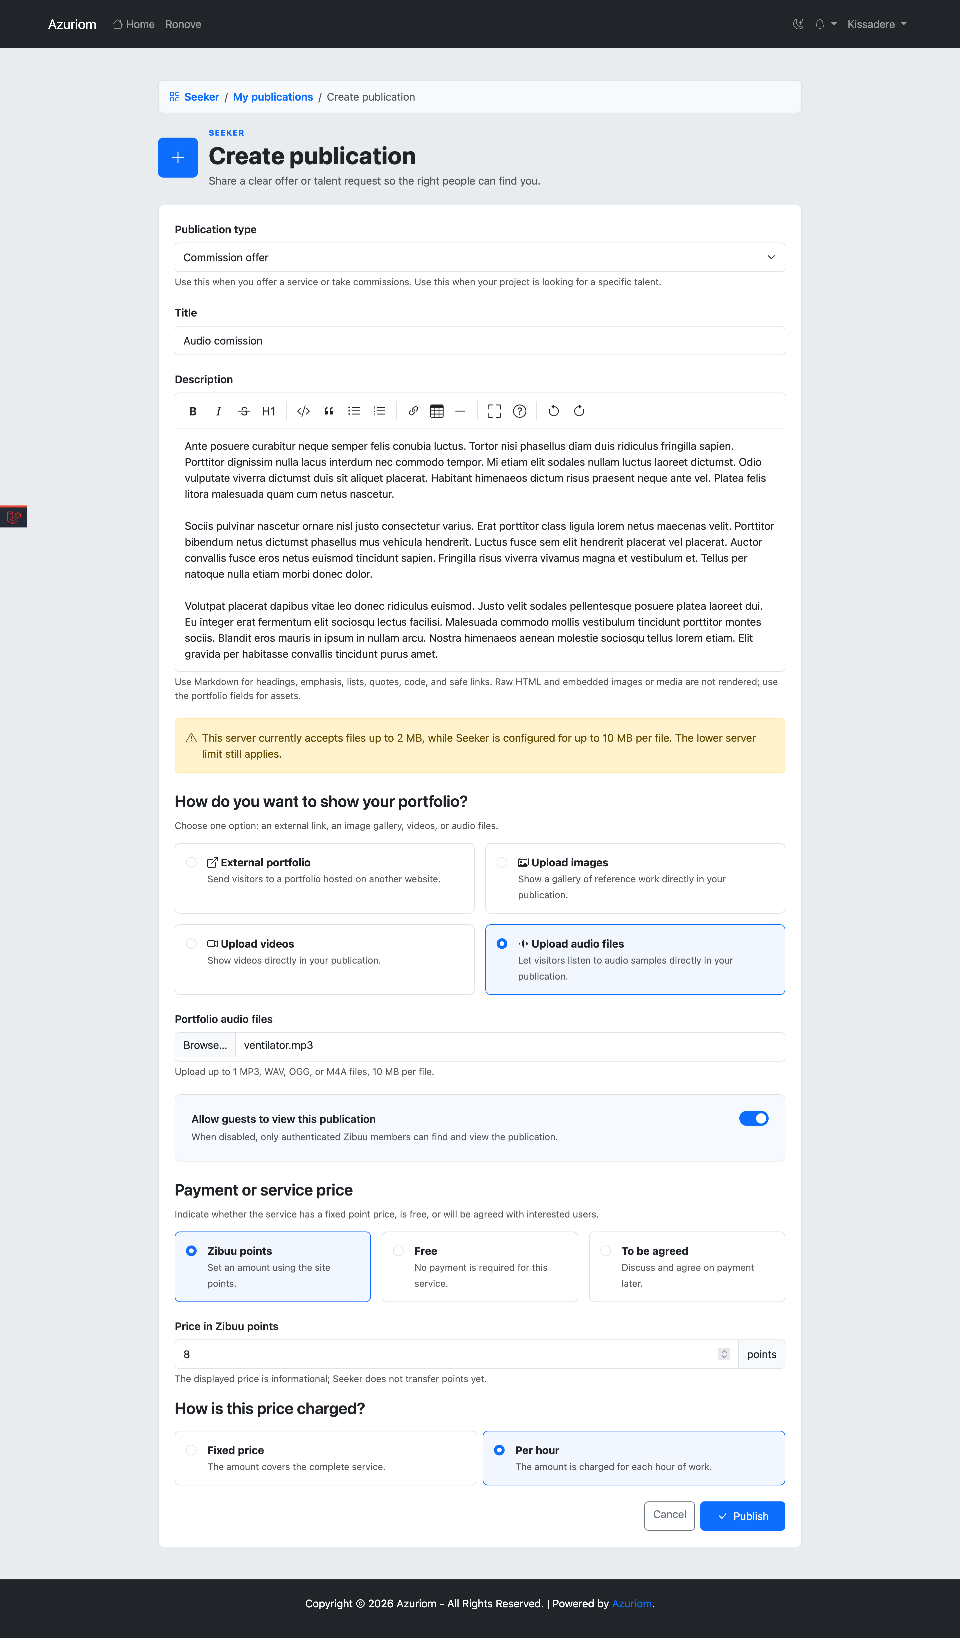This screenshot has width=960, height=1638.
Task: Expand the Kissadere user menu
Action: [x=877, y=24]
